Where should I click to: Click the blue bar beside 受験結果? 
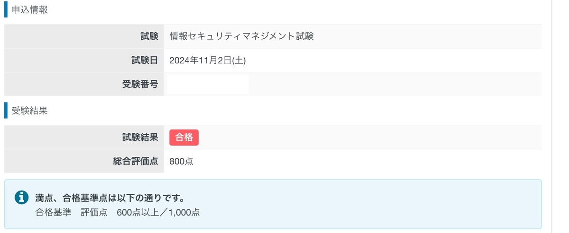coord(6,111)
